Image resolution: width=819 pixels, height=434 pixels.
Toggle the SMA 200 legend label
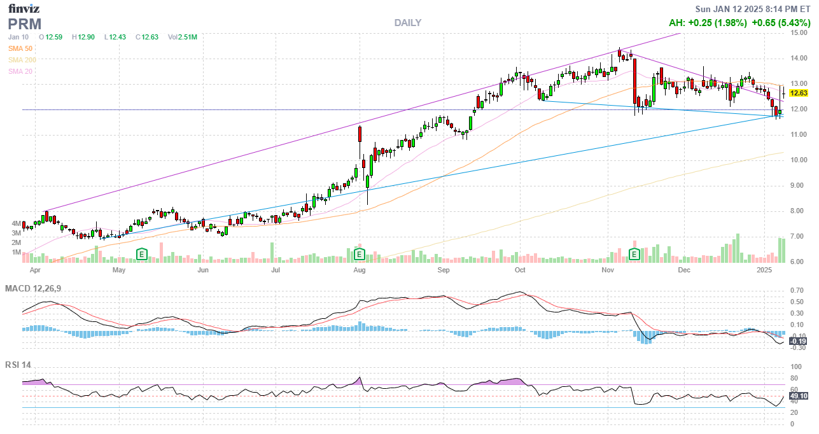point(22,60)
